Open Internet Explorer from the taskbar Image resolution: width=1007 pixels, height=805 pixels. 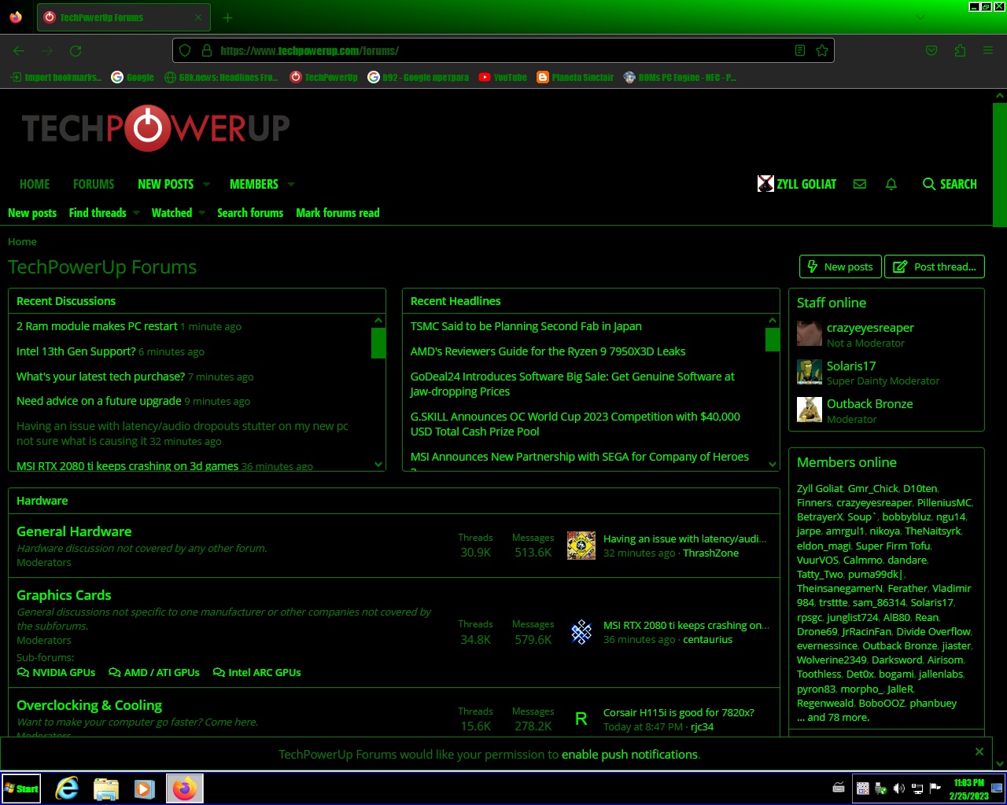click(67, 788)
